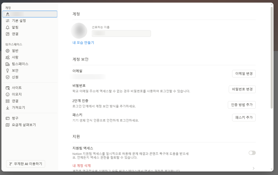Click the smiley icon beside 이모지
The width and height of the screenshot is (278, 175).
click(7, 94)
